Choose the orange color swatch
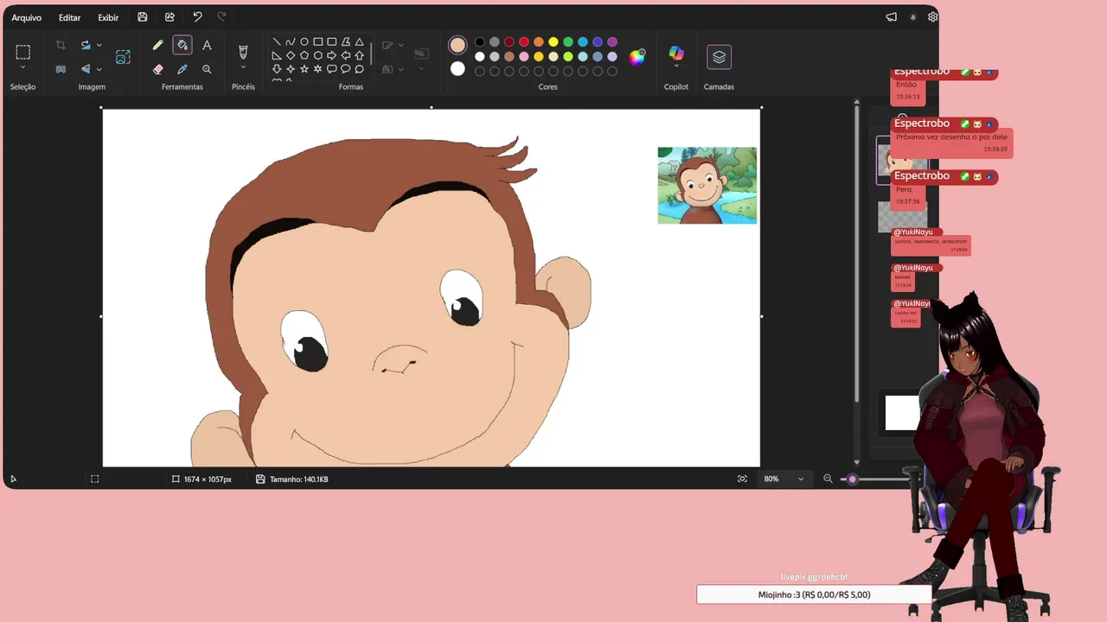Screen dimensions: 1107x622 pyautogui.click(x=539, y=41)
